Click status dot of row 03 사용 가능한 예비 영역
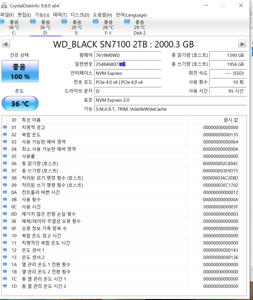Screen dimensions: 253x300 coord(5,141)
